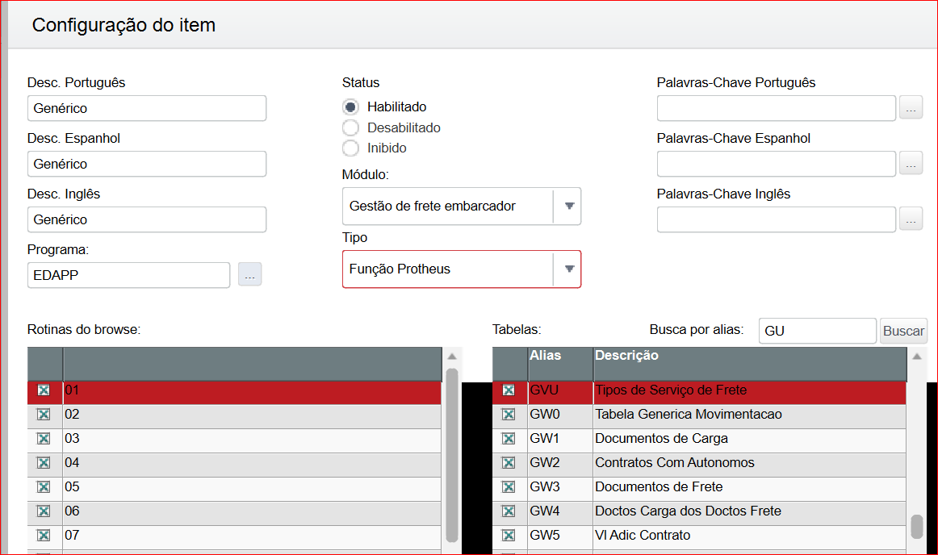Click scroll-up arrow of Tabelas list
The height and width of the screenshot is (555, 938).
(x=916, y=357)
